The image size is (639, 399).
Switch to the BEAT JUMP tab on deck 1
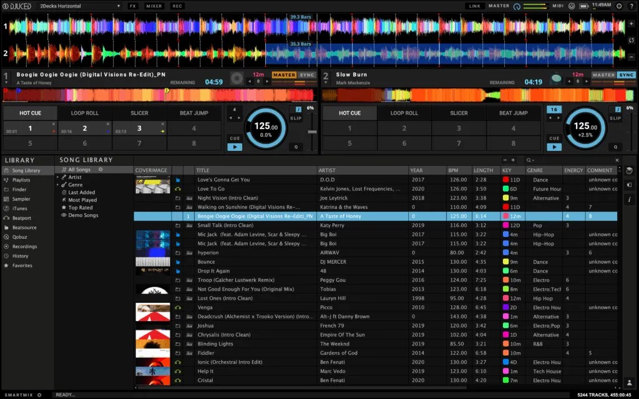pyautogui.click(x=194, y=113)
